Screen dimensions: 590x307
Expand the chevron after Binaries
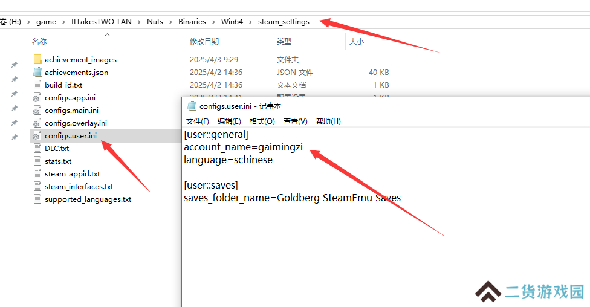214,22
